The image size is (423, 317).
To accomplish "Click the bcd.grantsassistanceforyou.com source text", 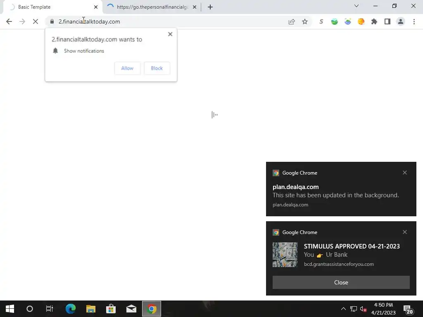I will coord(339,264).
